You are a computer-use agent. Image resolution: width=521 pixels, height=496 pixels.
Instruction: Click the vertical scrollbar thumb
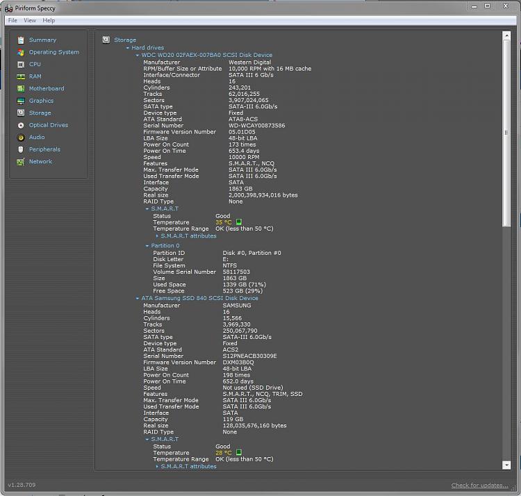[x=506, y=133]
